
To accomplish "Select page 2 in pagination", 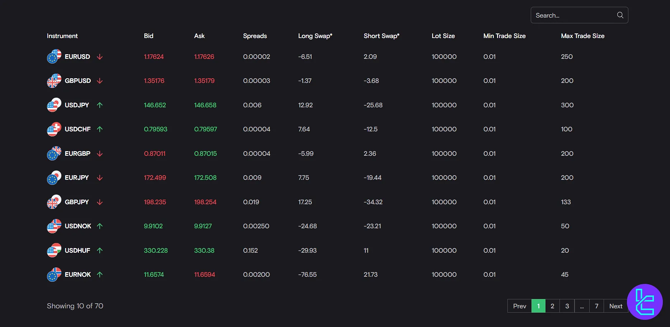I will point(552,306).
